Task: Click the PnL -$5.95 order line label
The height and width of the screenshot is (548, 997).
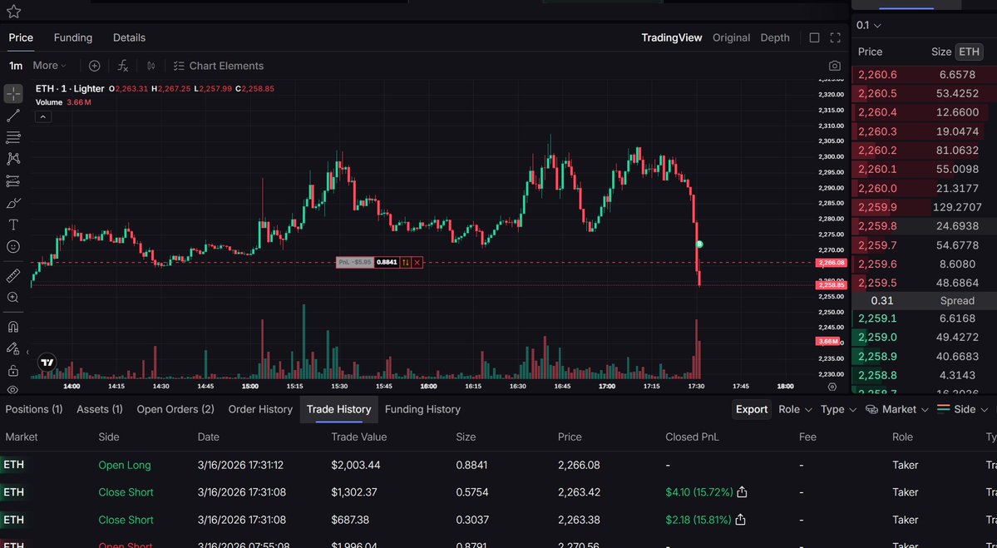Action: (x=355, y=263)
